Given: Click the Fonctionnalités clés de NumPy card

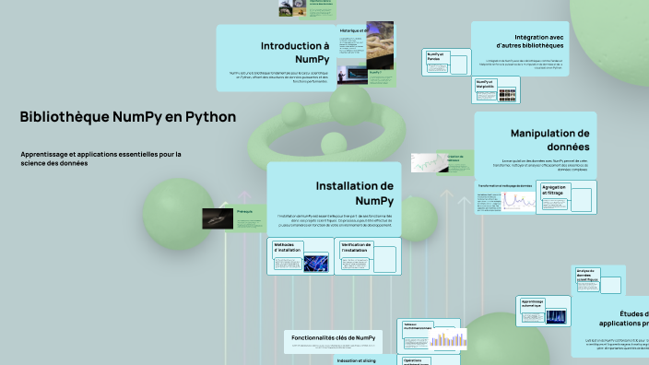Looking at the screenshot, I should pyautogui.click(x=333, y=341).
